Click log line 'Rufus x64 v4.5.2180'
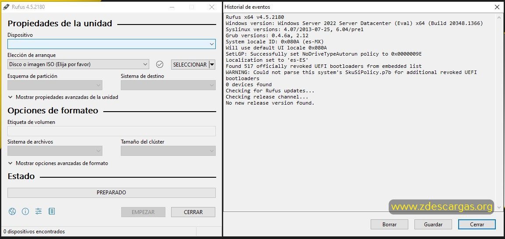The width and height of the screenshot is (505, 239). pos(255,17)
